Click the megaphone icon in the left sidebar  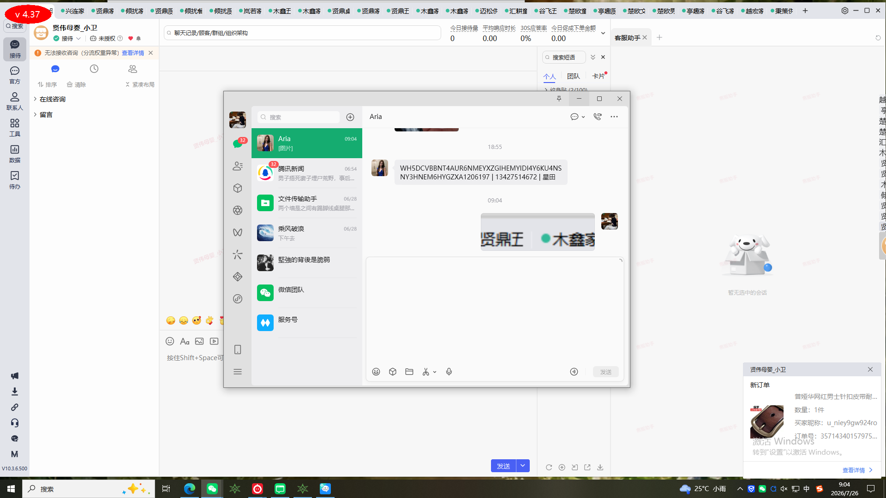(x=15, y=376)
